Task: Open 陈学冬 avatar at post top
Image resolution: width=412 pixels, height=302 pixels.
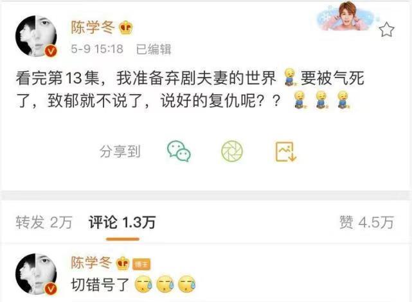Action: pyautogui.click(x=36, y=36)
